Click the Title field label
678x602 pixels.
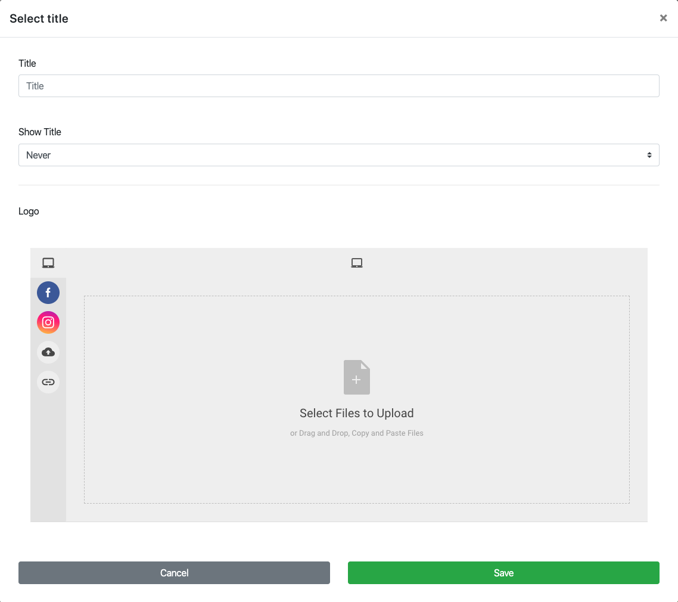[27, 63]
